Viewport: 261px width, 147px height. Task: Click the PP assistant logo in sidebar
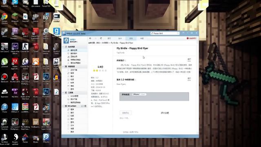pos(66,40)
